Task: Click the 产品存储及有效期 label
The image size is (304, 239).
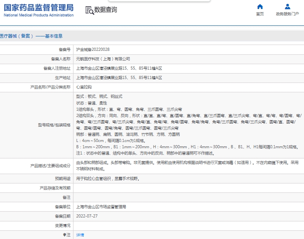Action: (55, 188)
